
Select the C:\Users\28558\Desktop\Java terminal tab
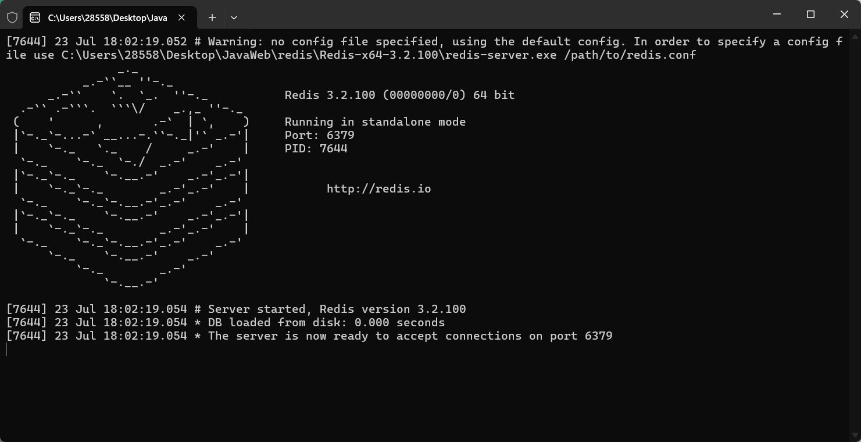click(109, 17)
